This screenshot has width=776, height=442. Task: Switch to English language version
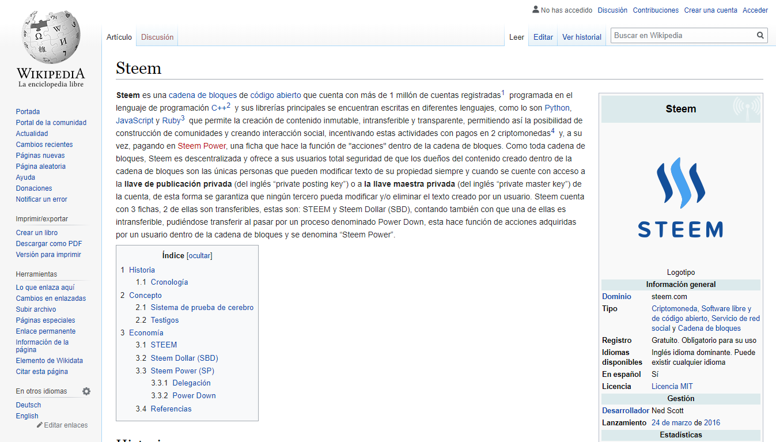(27, 416)
